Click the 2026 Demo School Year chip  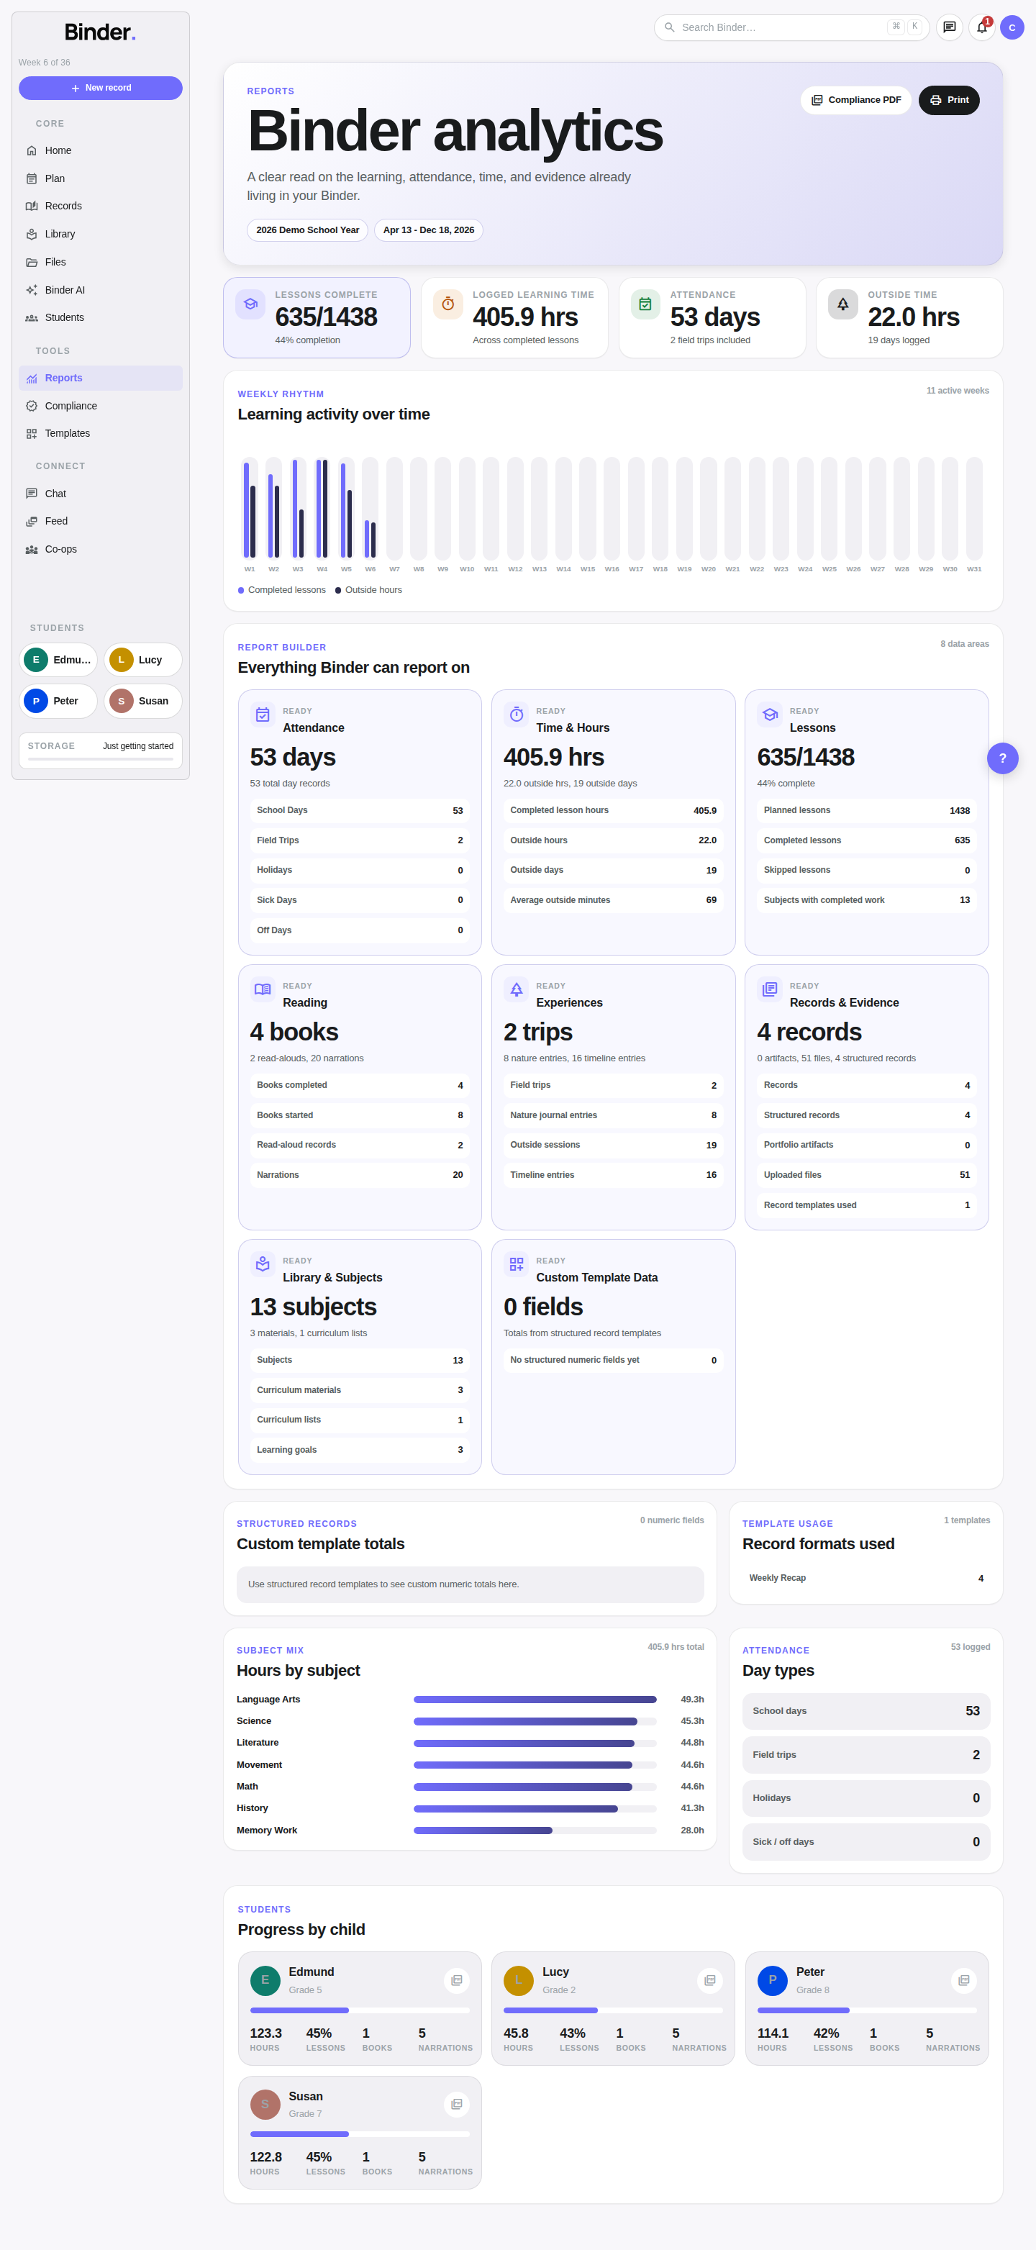[307, 230]
